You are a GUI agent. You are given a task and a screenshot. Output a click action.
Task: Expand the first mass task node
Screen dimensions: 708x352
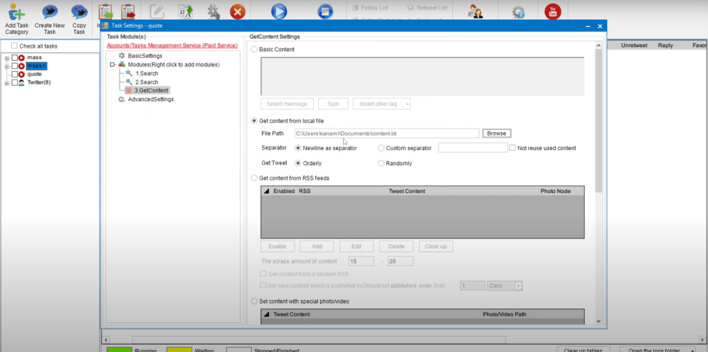(7, 57)
